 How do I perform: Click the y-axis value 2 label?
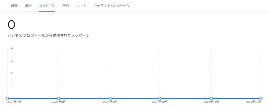(12, 73)
